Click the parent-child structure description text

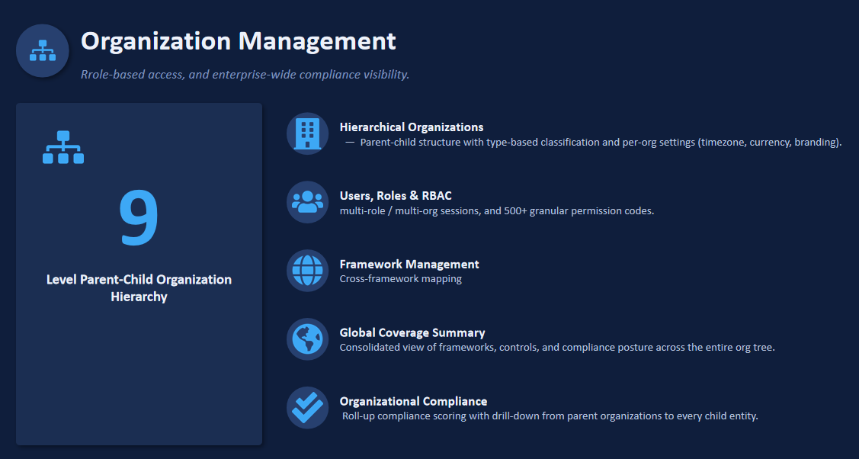(593, 143)
